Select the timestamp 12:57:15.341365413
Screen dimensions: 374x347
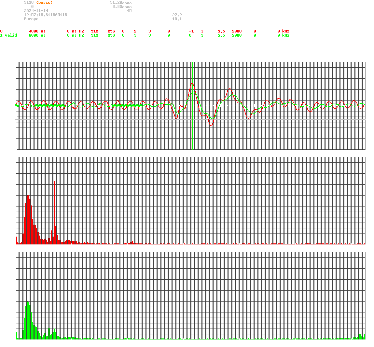45,15
